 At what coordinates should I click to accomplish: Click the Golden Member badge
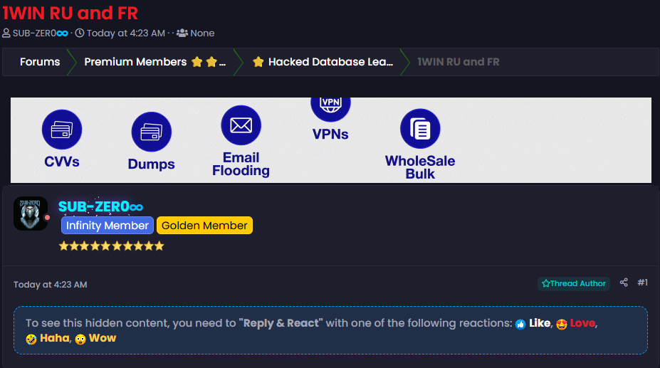(x=204, y=225)
